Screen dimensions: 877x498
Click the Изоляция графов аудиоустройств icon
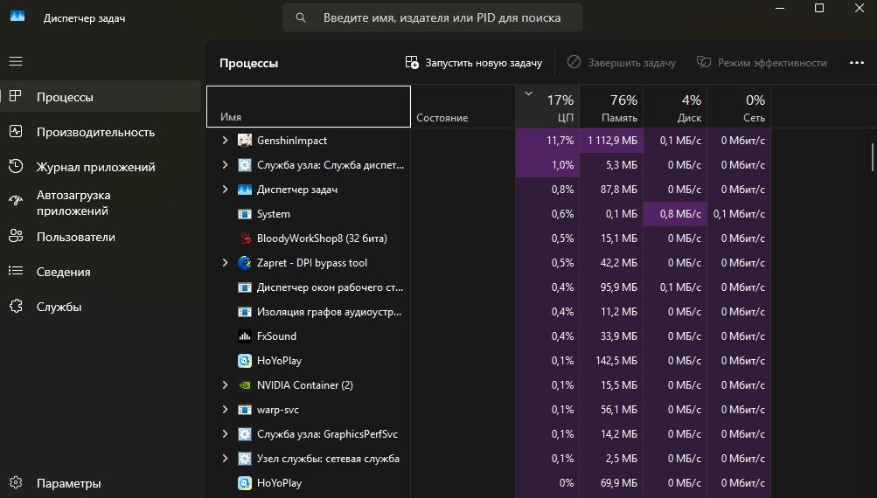pyautogui.click(x=245, y=312)
